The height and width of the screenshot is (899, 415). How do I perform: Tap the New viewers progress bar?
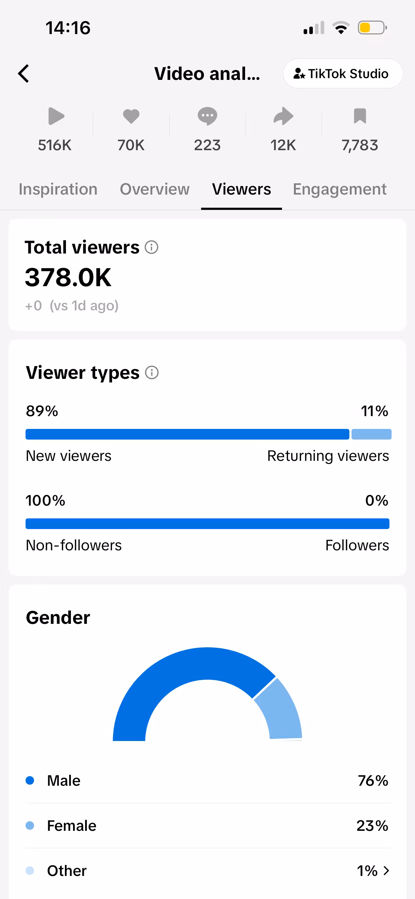tap(187, 434)
